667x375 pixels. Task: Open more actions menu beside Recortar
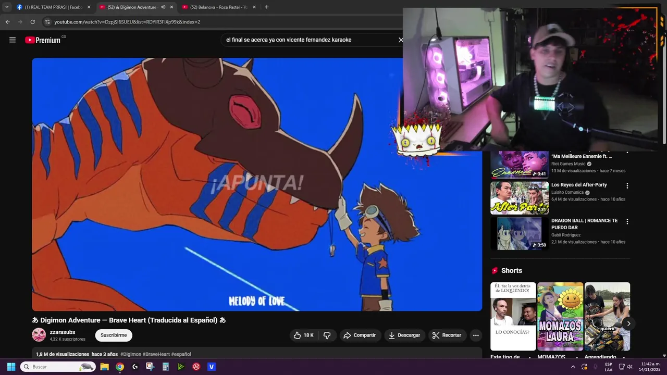pos(476,335)
